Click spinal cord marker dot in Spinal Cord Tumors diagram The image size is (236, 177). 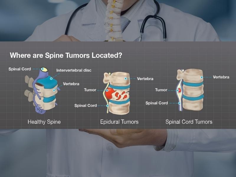click(179, 103)
